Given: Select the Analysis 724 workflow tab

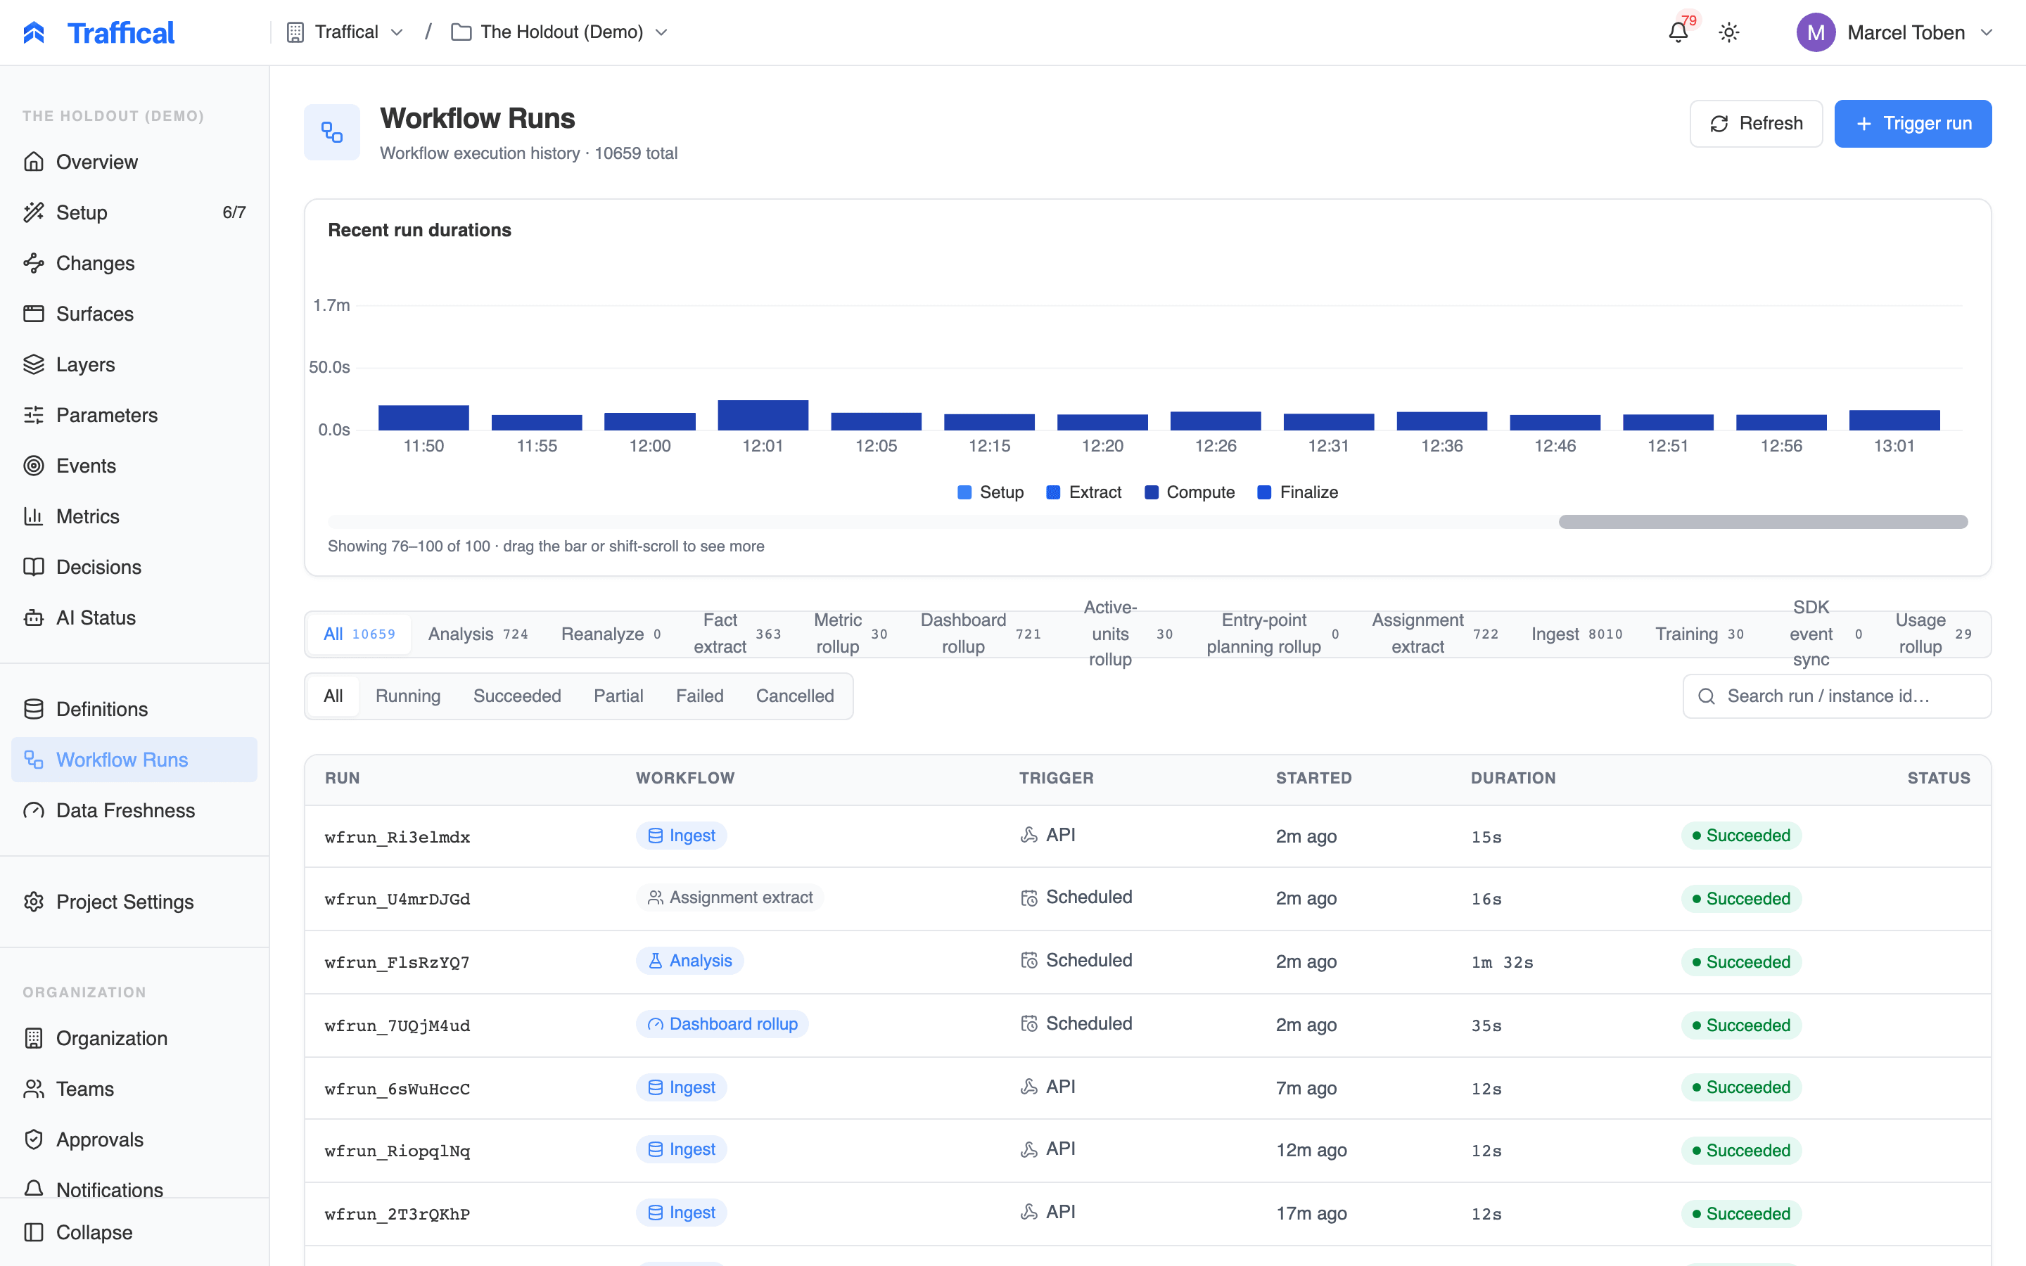Looking at the screenshot, I should (478, 634).
